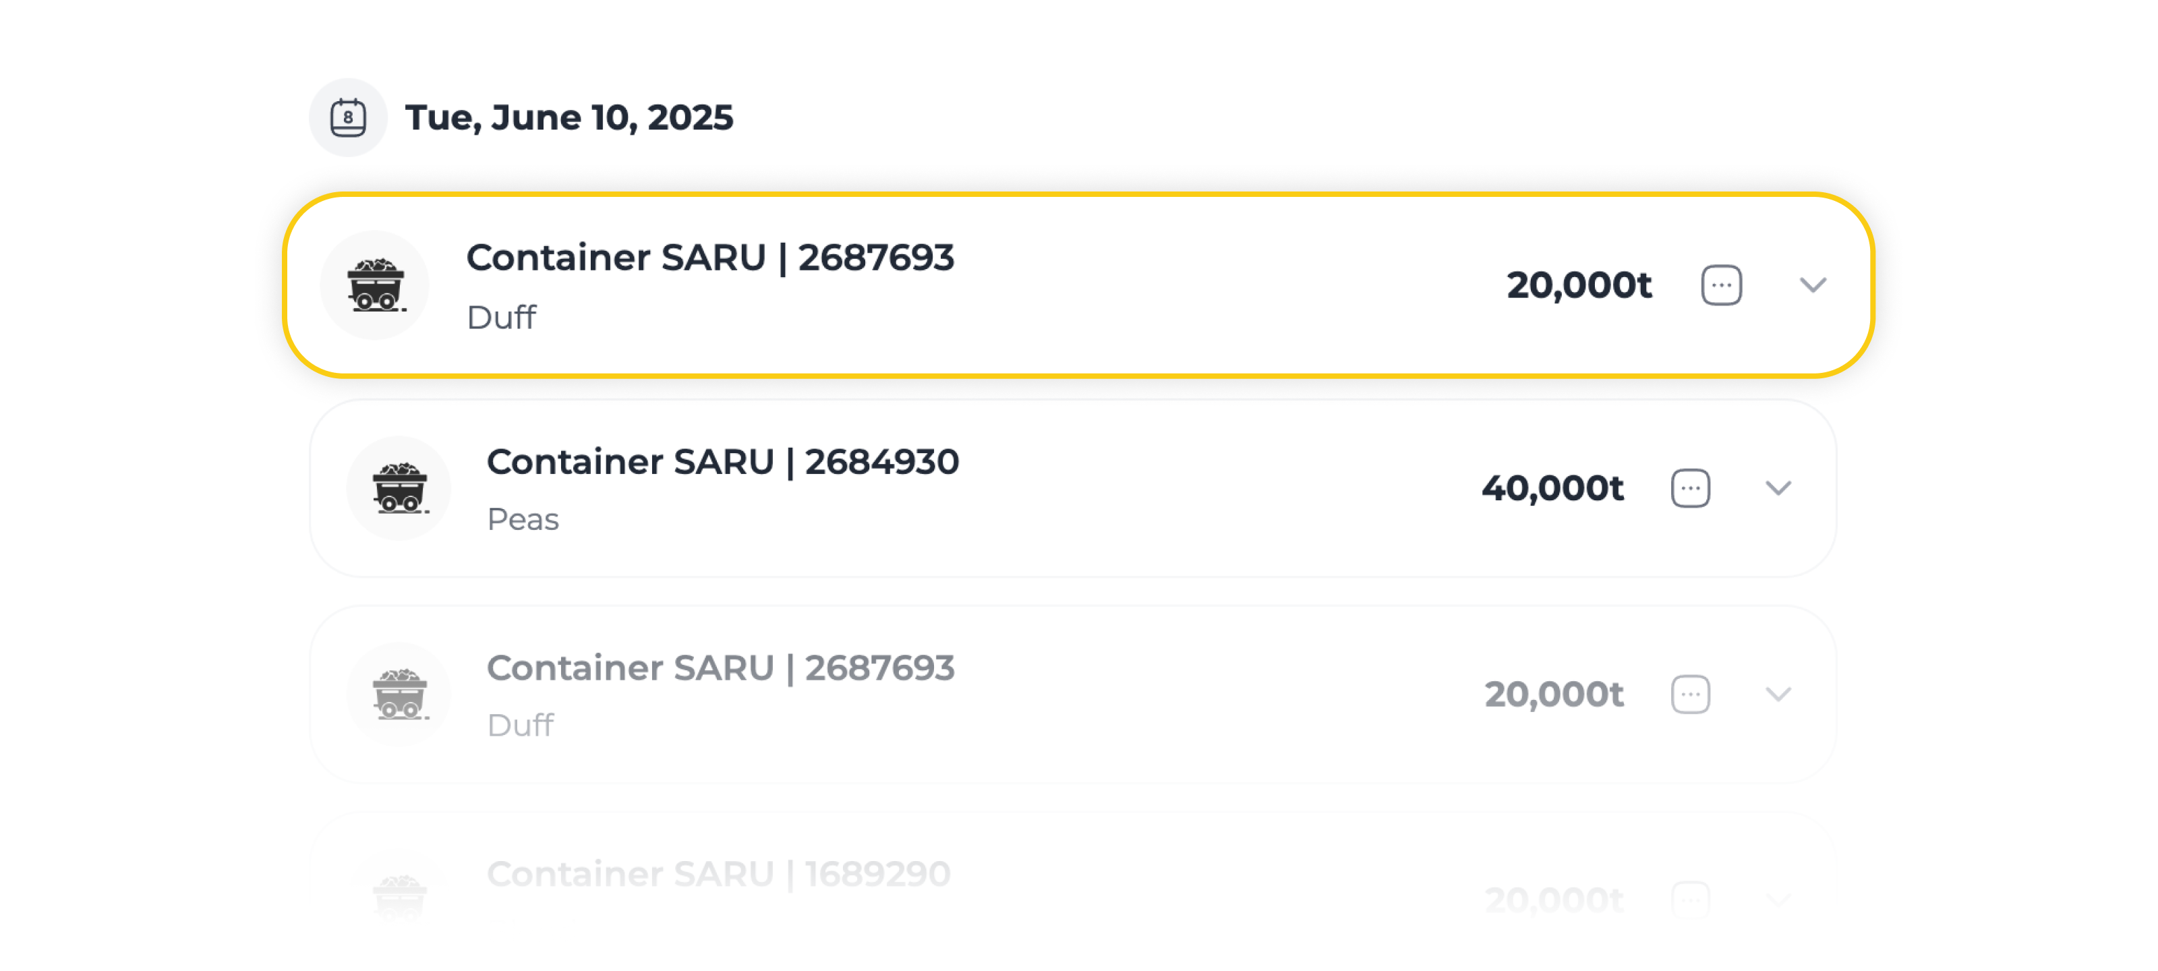Click the calendar icon beside the date
The width and height of the screenshot is (2158, 971).
[x=348, y=117]
